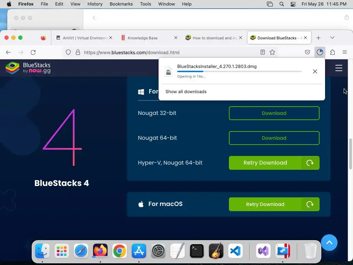Click the remote desktop app in the dock
This screenshot has height=265, width=353.
click(x=283, y=251)
